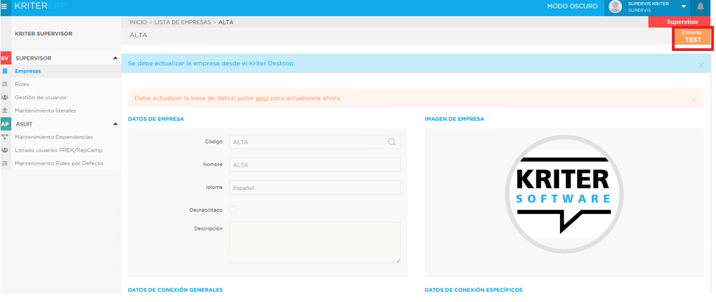Go to LISTA DE EMPRESAS breadcrumb
This screenshot has width=716, height=302.
point(183,22)
